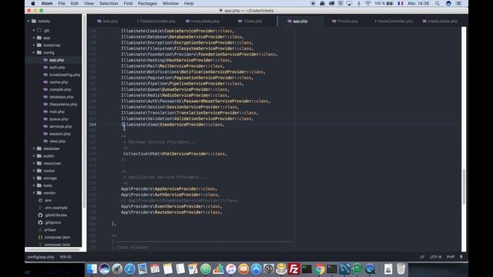Click the 164:10 cursor position indicator
The image size is (493, 277).
(65, 257)
